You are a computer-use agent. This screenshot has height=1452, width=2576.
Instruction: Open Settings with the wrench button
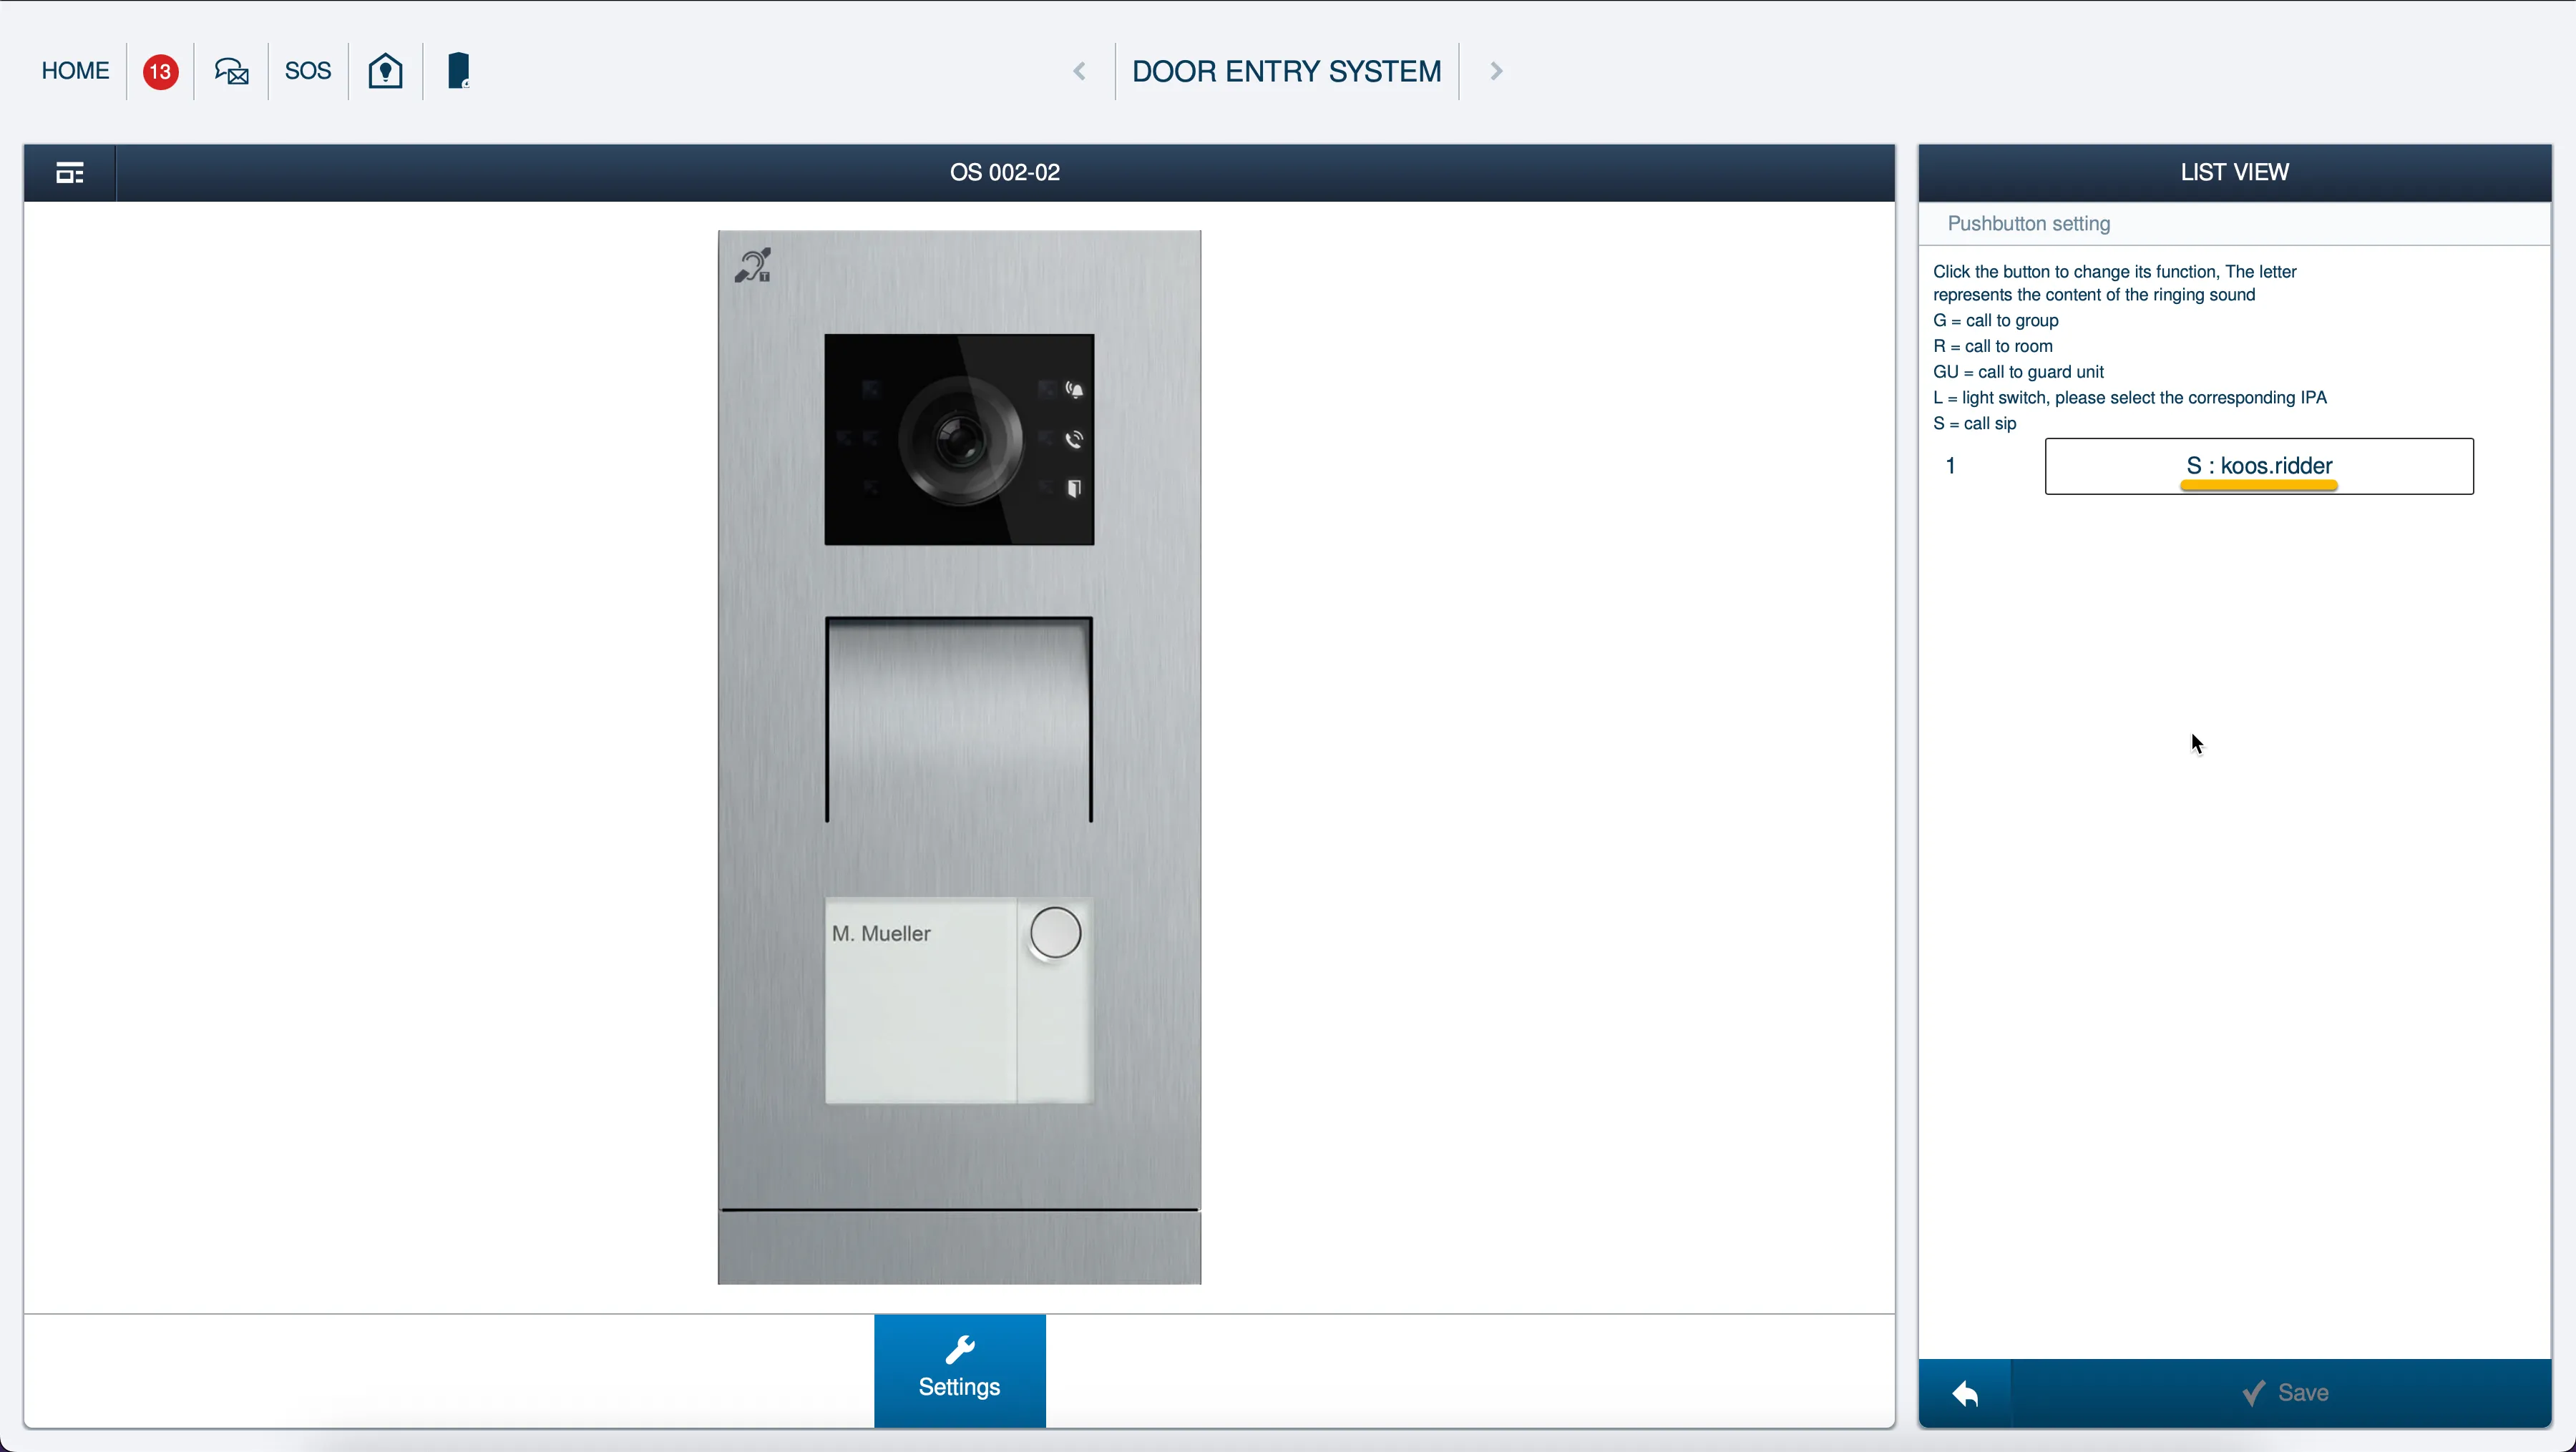pos(960,1370)
